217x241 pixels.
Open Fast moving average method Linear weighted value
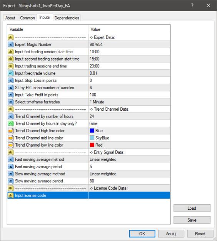[129, 159]
